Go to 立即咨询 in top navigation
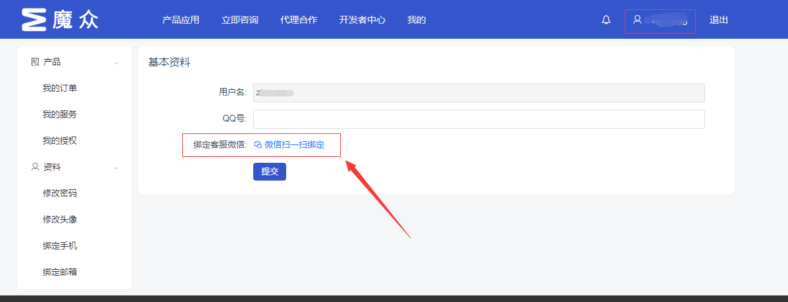 click(240, 20)
